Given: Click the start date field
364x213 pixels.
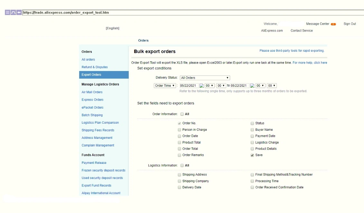Looking at the screenshot, I should 189,86.
